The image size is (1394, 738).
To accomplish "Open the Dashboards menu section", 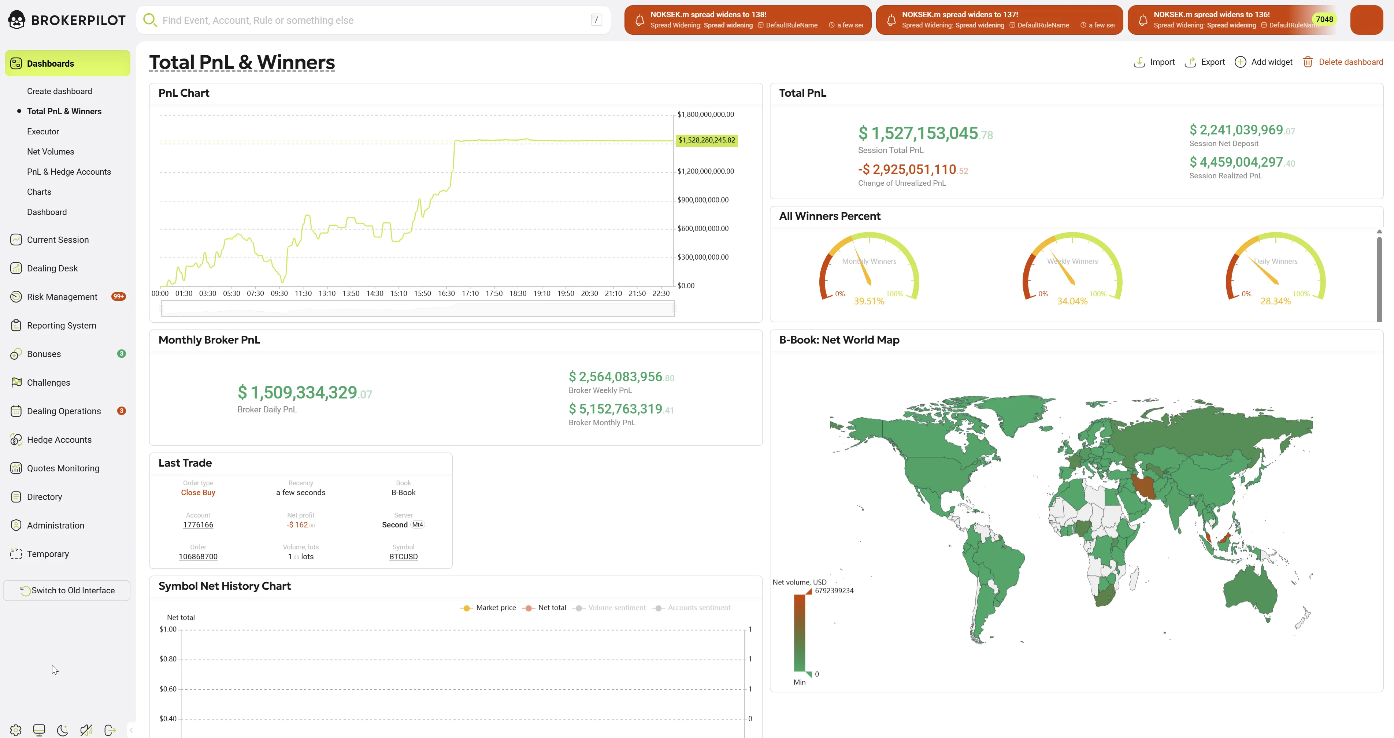I will [x=68, y=63].
